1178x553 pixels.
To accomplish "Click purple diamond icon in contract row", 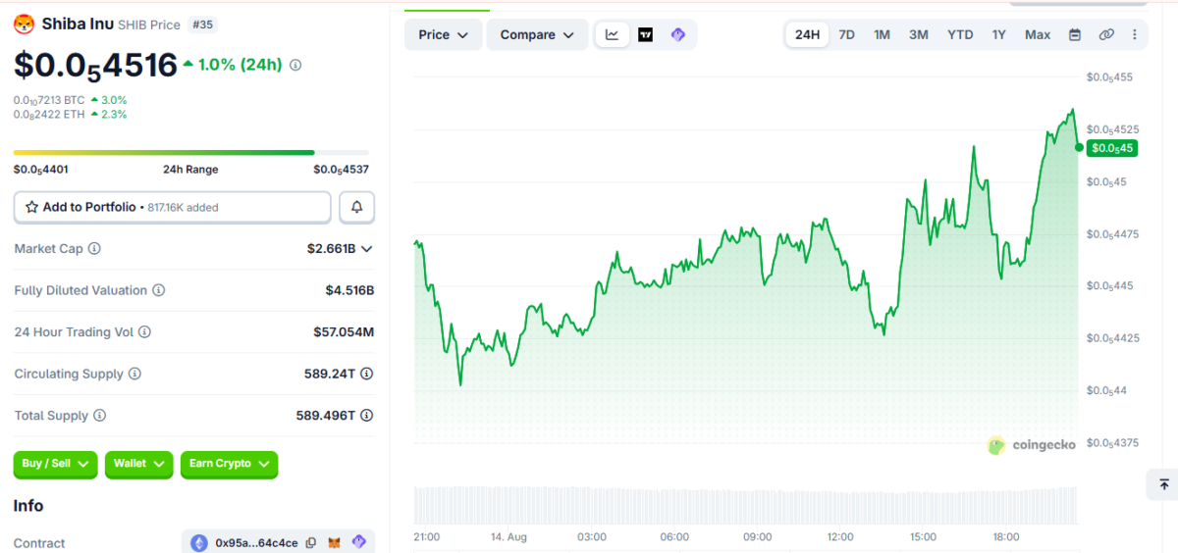I will point(358,542).
